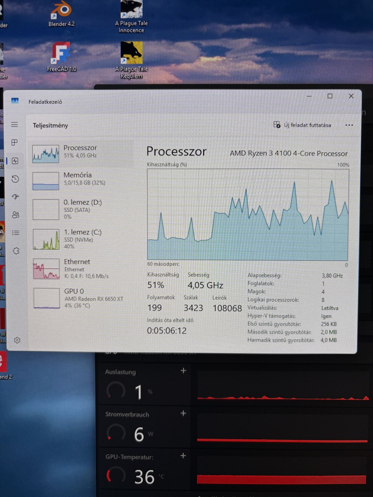Click the thread count value 3423
The width and height of the screenshot is (373, 497).
pyautogui.click(x=193, y=308)
